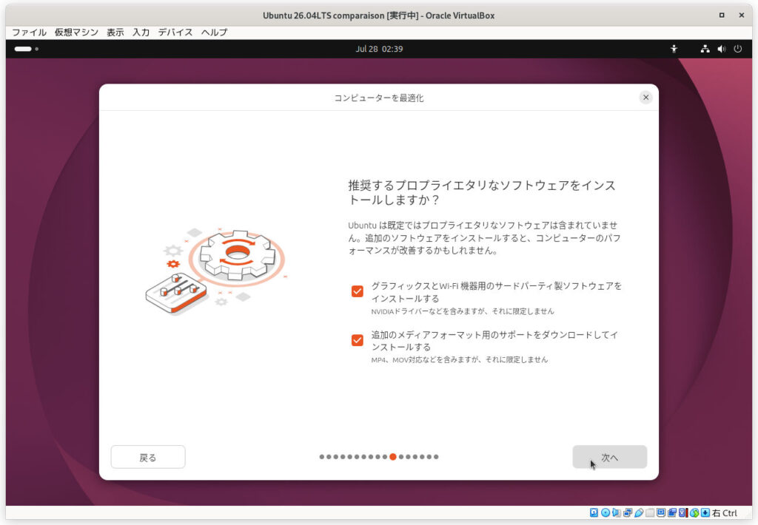
Task: Open the 表示 menu
Action: tap(115, 33)
